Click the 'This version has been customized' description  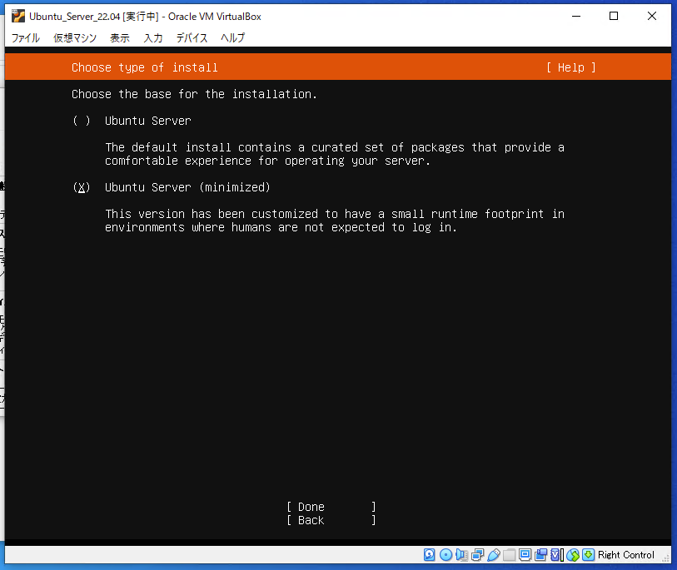335,221
